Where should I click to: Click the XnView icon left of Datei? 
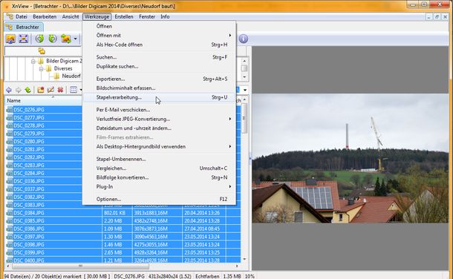10,16
